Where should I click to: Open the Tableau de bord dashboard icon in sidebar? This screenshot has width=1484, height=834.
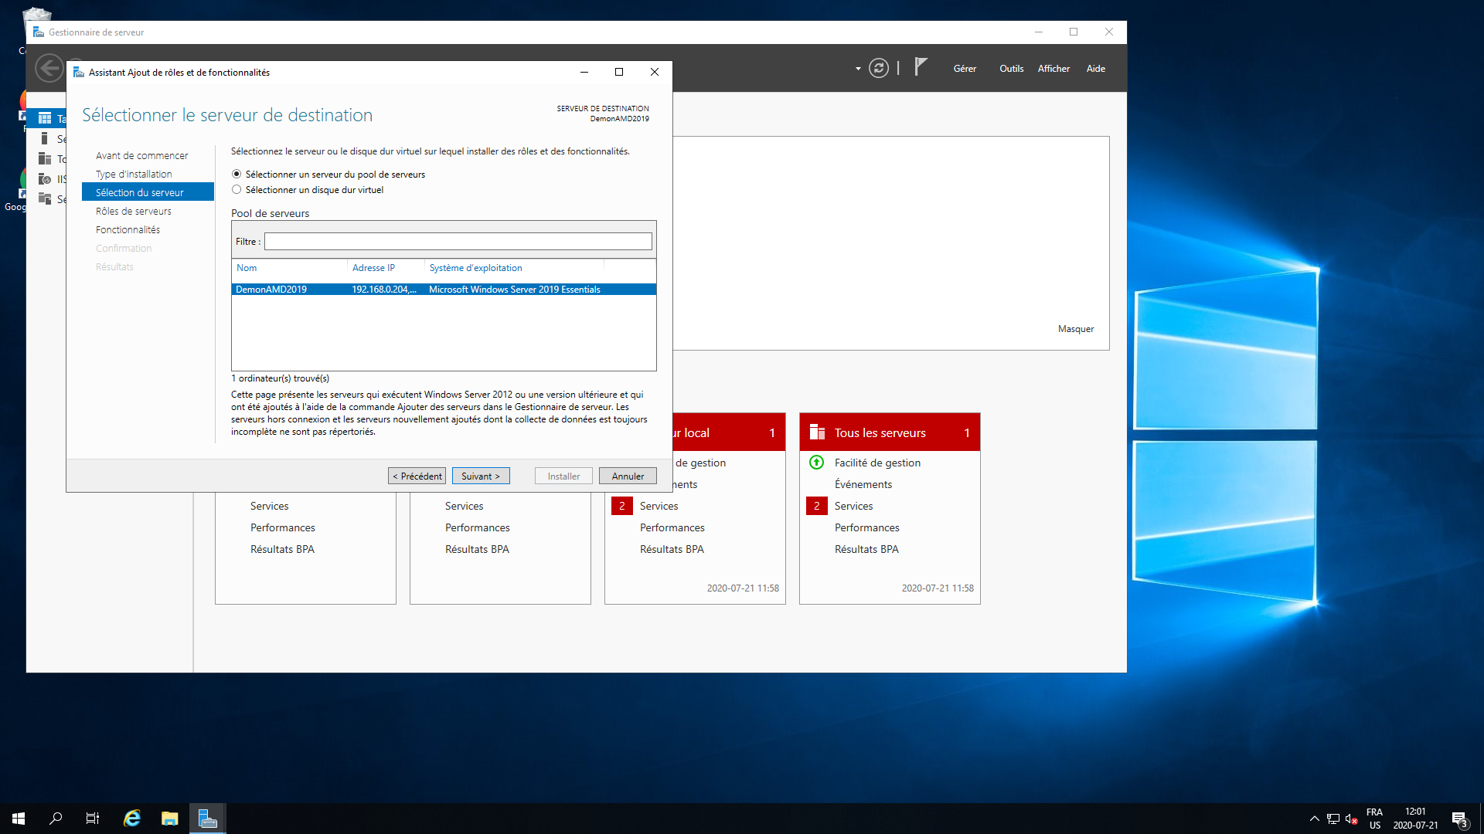(x=46, y=118)
